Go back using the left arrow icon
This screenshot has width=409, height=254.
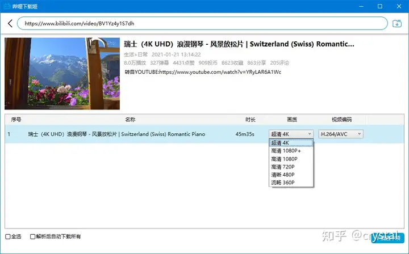[x=10, y=23]
